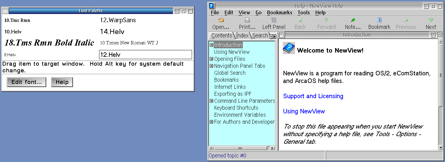The height and width of the screenshot is (162, 445).
Task: Open the Go menu
Action: [259, 12]
